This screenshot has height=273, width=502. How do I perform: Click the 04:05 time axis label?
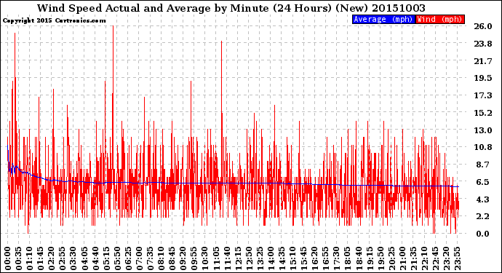(x=84, y=258)
